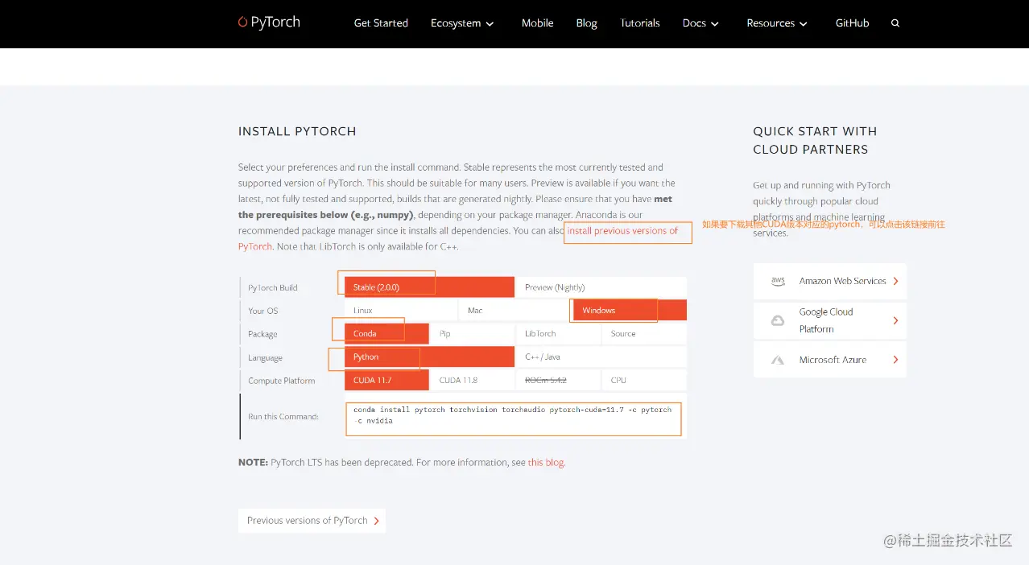
Task: Follow the install previous versions link
Action: (x=623, y=231)
